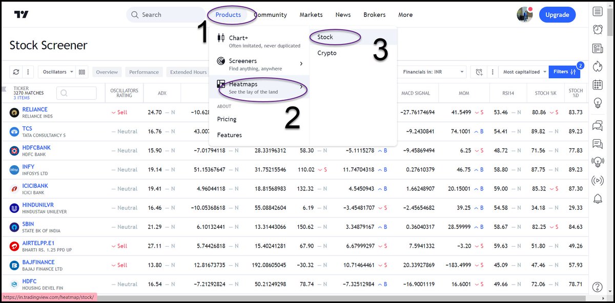
Task: Select Crypto in the Heatmaps submenu
Action: 353,53
